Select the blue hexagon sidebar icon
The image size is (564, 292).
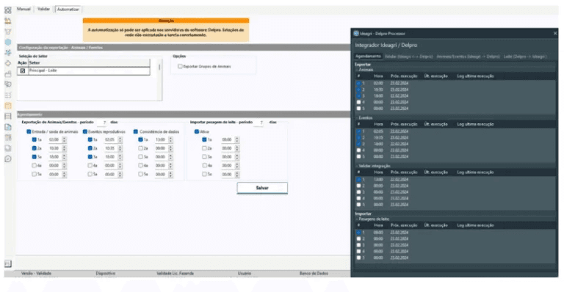[x=8, y=42]
